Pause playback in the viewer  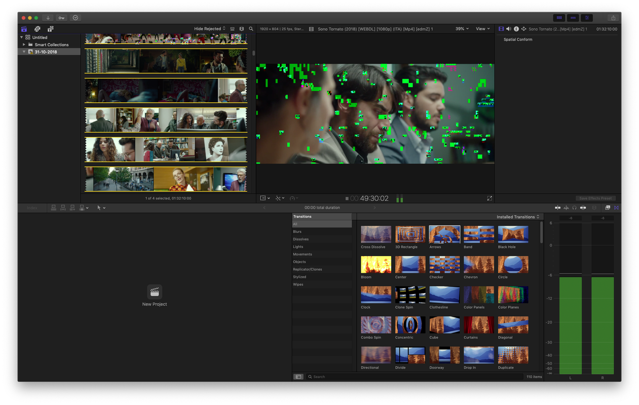click(347, 198)
